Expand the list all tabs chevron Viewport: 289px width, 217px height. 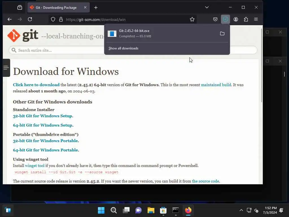coord(207,7)
